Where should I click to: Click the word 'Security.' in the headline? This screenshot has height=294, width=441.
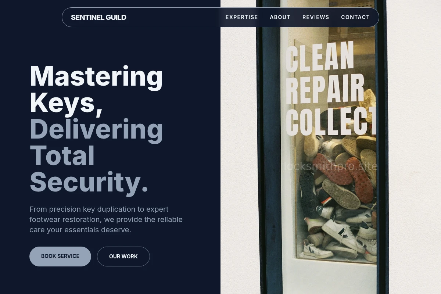(x=89, y=182)
